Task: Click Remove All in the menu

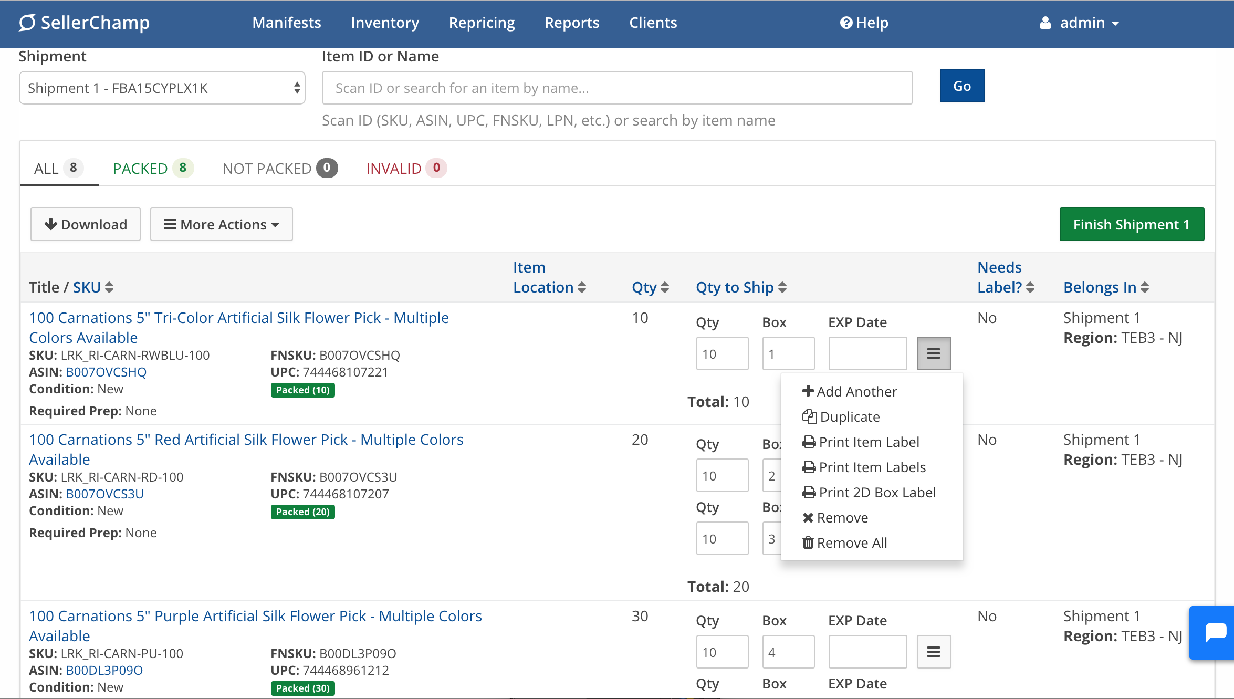Action: 851,542
